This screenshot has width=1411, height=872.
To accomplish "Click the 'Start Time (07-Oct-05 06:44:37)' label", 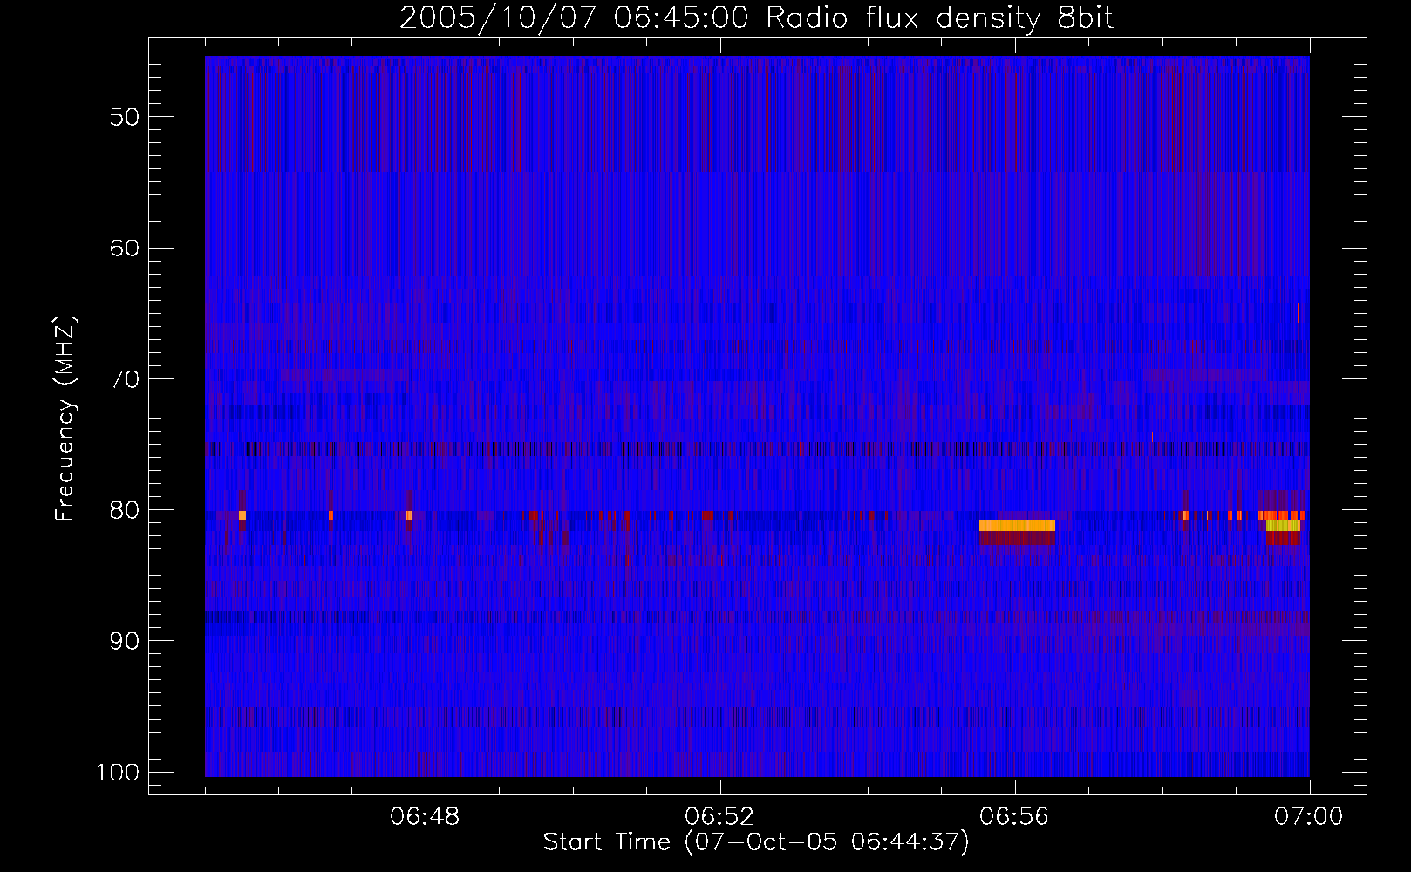I will 756,842.
